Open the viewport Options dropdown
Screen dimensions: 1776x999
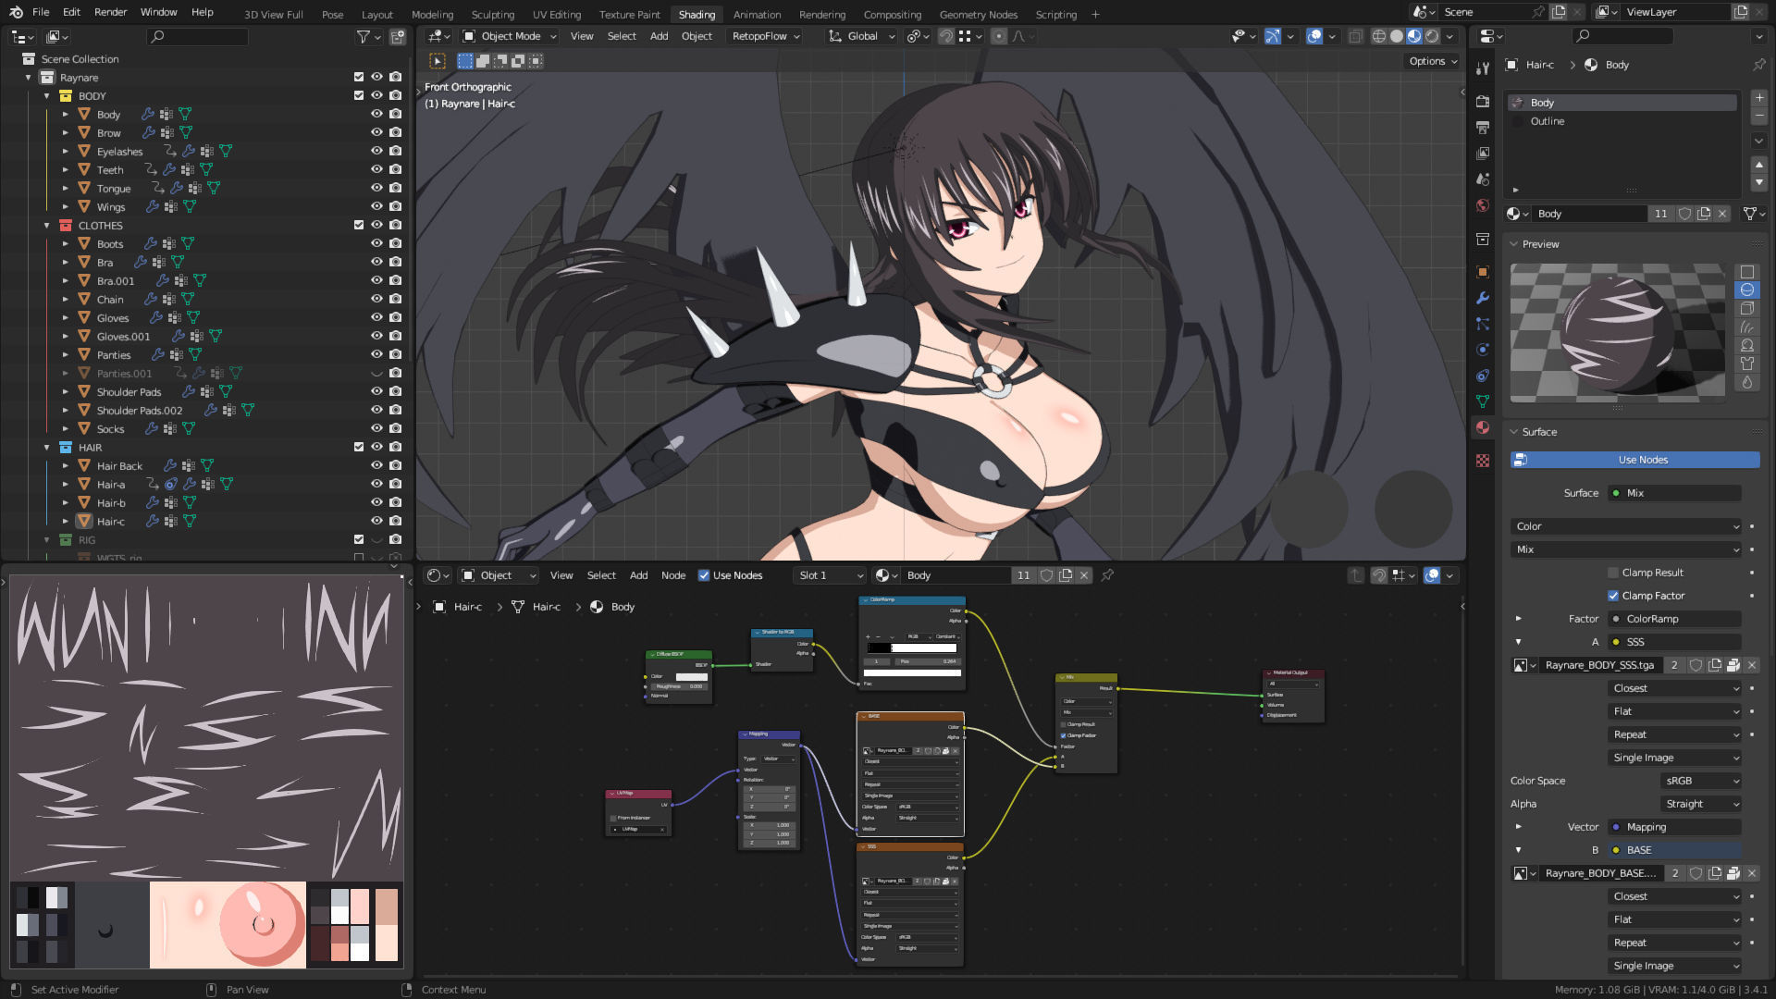[1432, 61]
